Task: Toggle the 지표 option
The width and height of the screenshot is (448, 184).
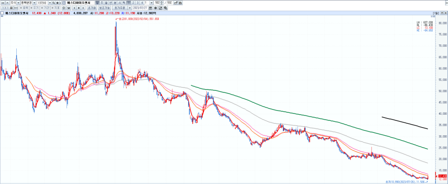Action: pos(56,8)
